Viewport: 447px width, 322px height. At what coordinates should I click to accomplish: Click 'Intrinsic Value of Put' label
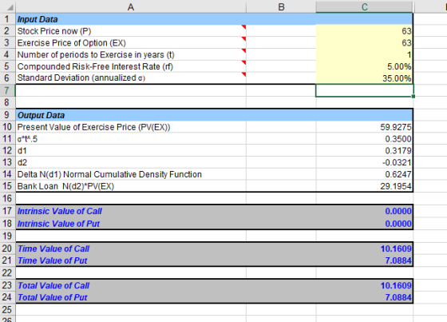point(58,224)
